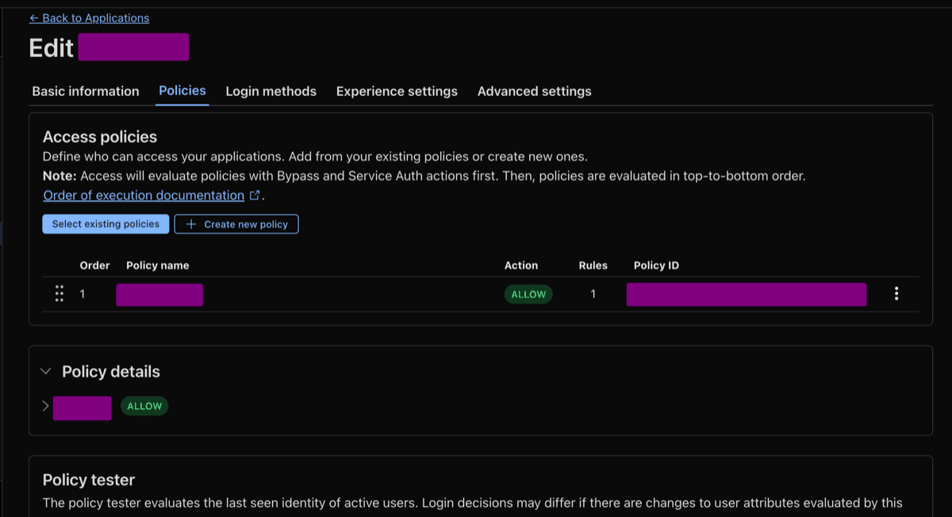
Task: Click the plus icon in Create new policy
Action: [x=190, y=224]
